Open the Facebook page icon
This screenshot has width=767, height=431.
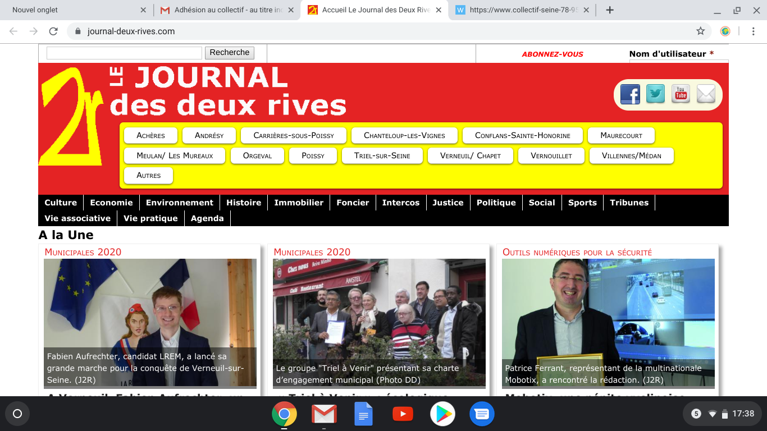[630, 94]
